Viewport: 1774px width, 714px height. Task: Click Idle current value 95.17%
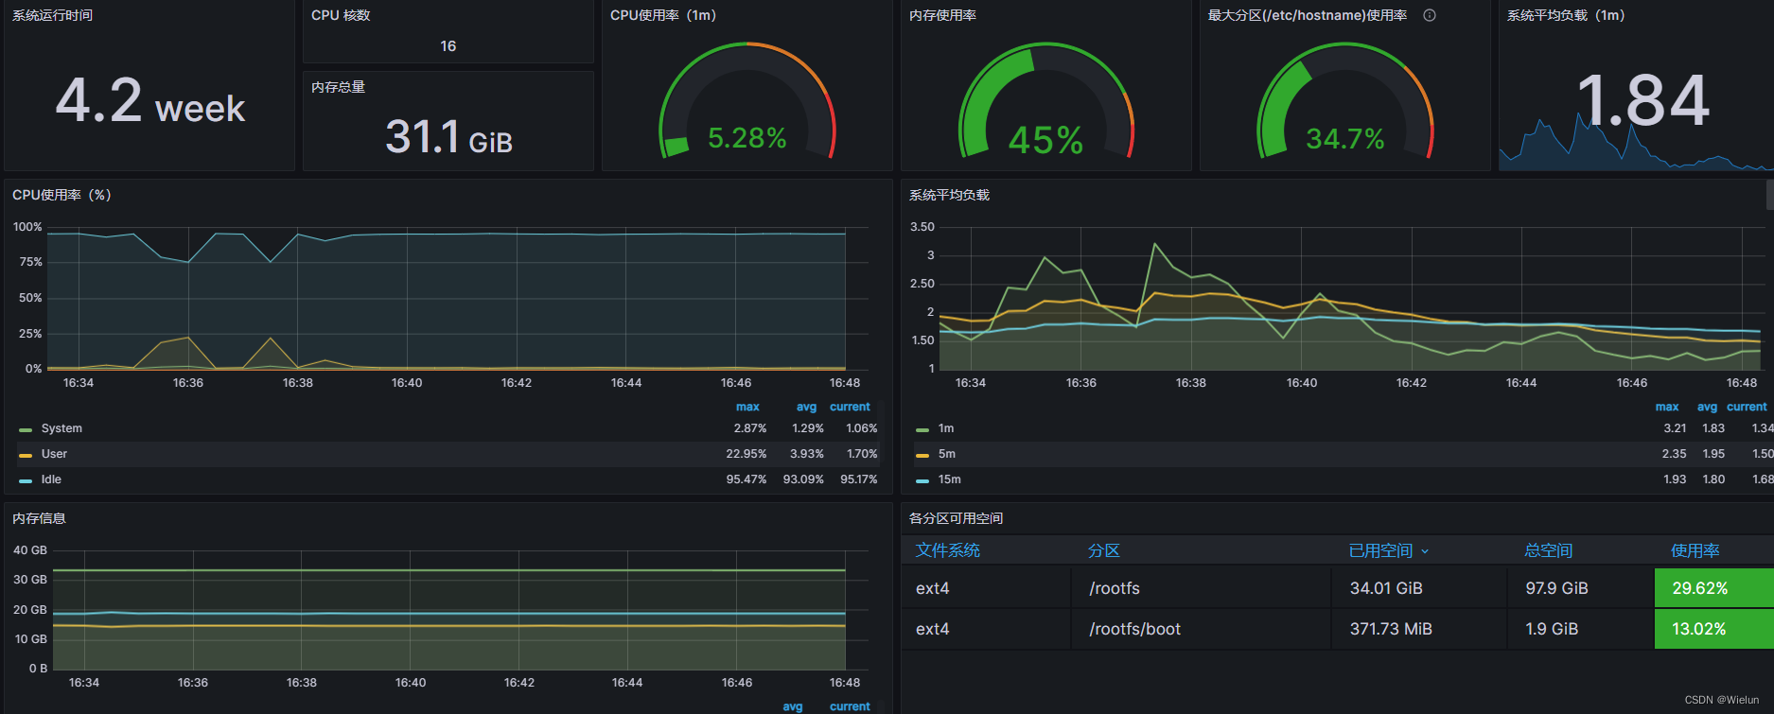(859, 479)
